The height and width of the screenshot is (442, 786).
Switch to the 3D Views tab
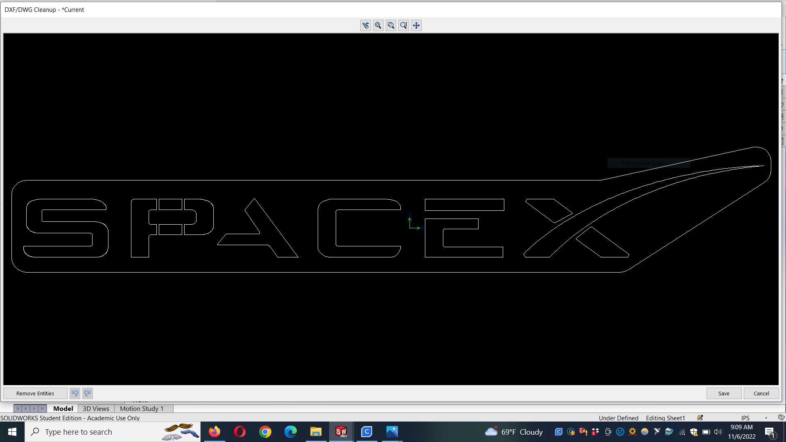pos(95,408)
